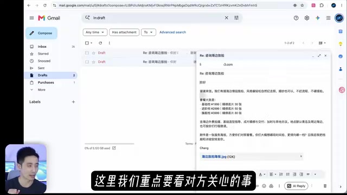Screen dimensions: 347x195
Task: Open the select options dropdown arrow
Action: (x=92, y=43)
